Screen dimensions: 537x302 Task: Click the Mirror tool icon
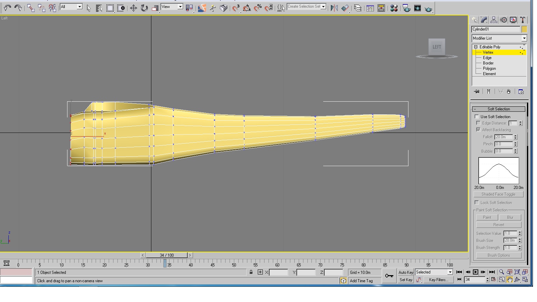(x=334, y=8)
